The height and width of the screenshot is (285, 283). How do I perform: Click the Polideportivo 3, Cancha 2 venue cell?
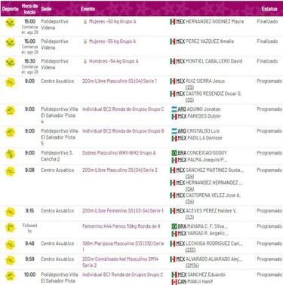tap(57, 156)
